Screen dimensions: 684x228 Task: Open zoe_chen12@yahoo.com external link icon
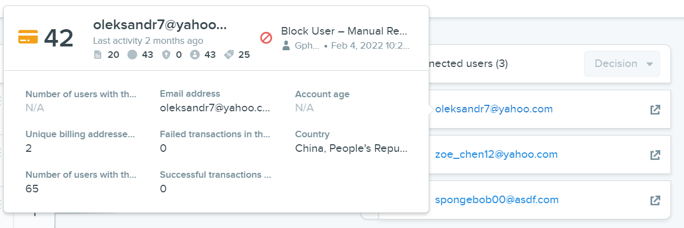pos(655,155)
